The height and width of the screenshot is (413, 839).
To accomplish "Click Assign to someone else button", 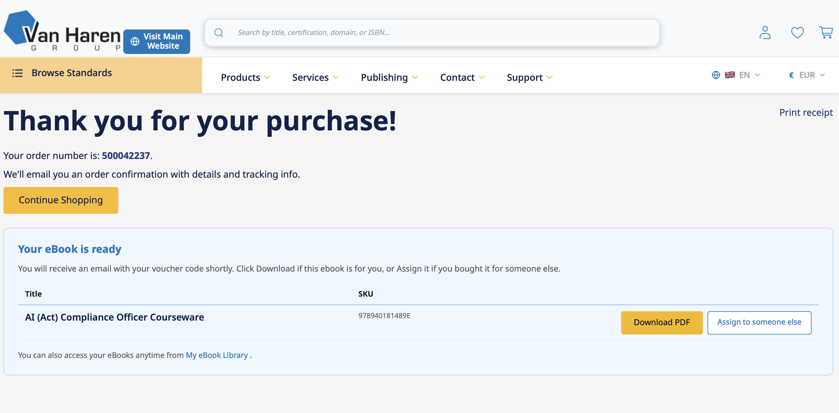I will (759, 323).
